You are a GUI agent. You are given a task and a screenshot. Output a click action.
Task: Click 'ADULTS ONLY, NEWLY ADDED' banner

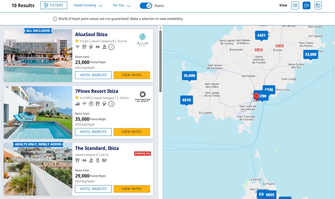click(38, 144)
